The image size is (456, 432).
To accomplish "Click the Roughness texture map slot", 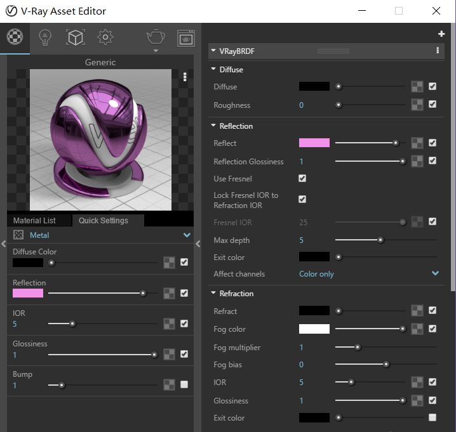I will click(x=417, y=105).
